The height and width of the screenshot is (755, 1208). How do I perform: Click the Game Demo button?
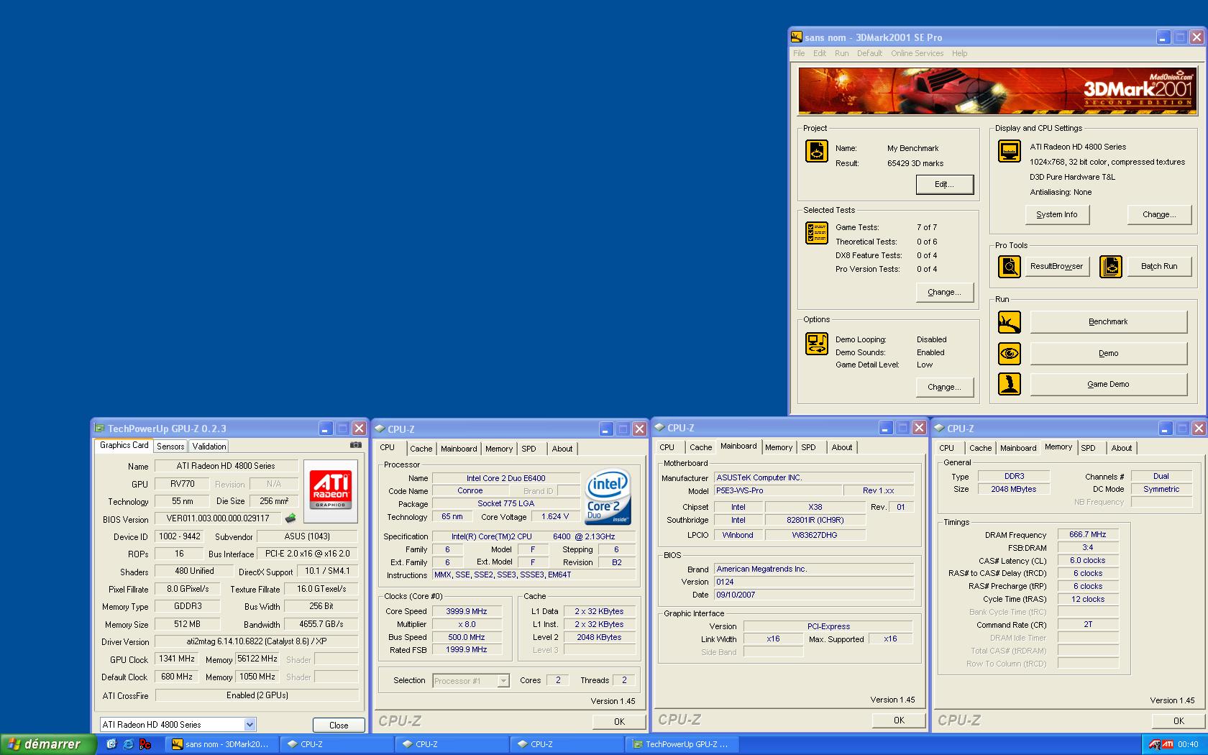tap(1108, 384)
